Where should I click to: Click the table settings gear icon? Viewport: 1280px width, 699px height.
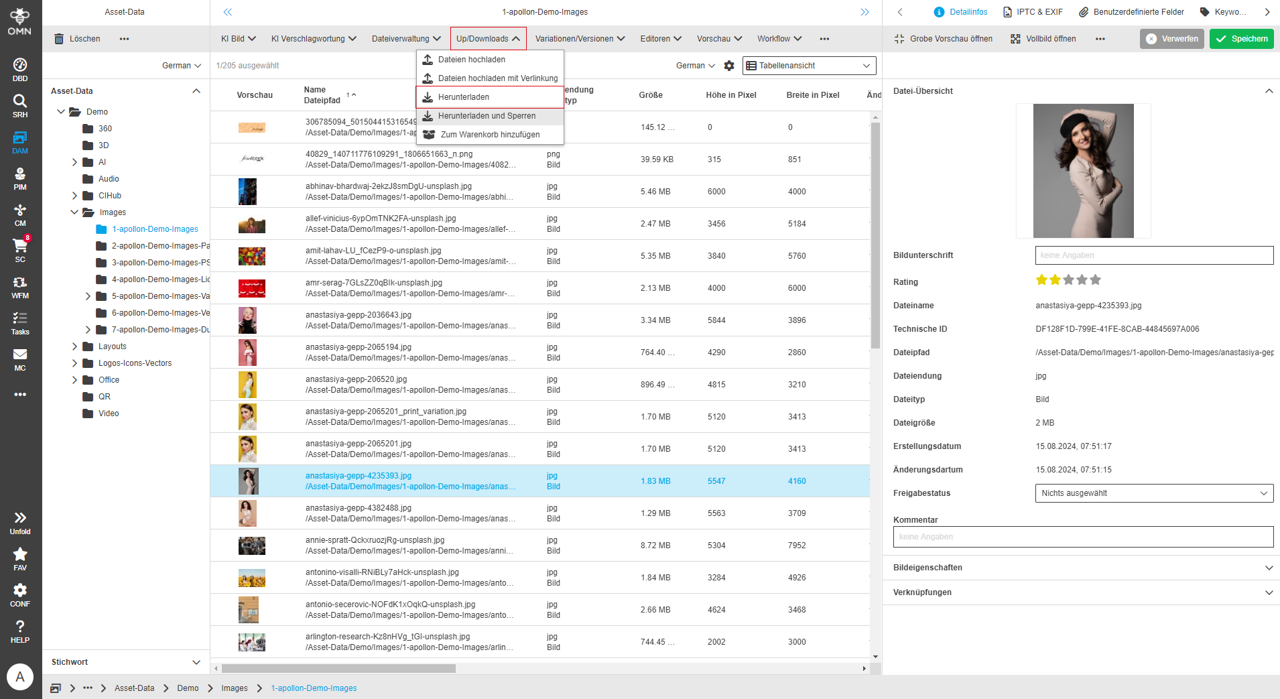click(x=729, y=66)
